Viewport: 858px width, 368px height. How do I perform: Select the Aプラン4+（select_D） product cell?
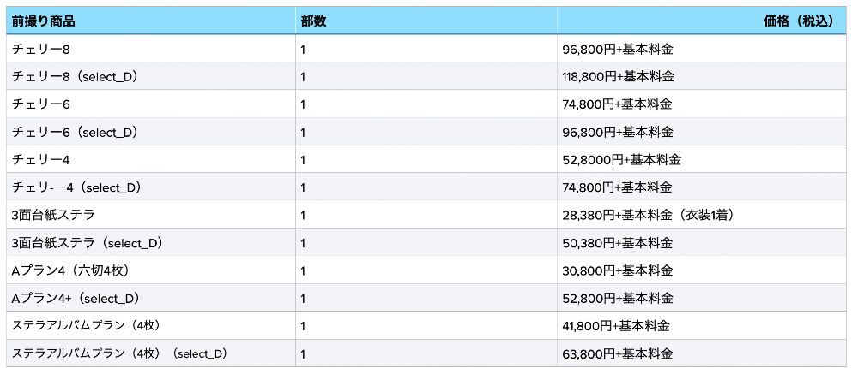point(76,299)
